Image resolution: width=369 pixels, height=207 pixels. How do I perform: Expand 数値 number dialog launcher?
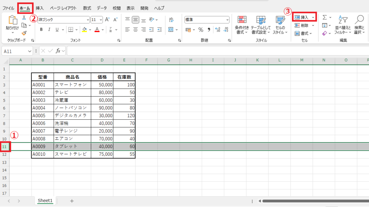coord(229,40)
